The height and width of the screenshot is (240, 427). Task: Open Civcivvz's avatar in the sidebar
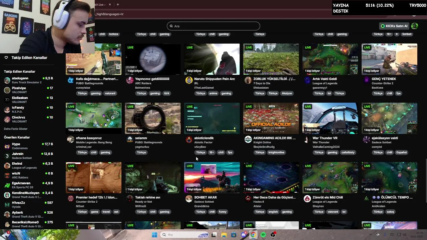coord(7,119)
